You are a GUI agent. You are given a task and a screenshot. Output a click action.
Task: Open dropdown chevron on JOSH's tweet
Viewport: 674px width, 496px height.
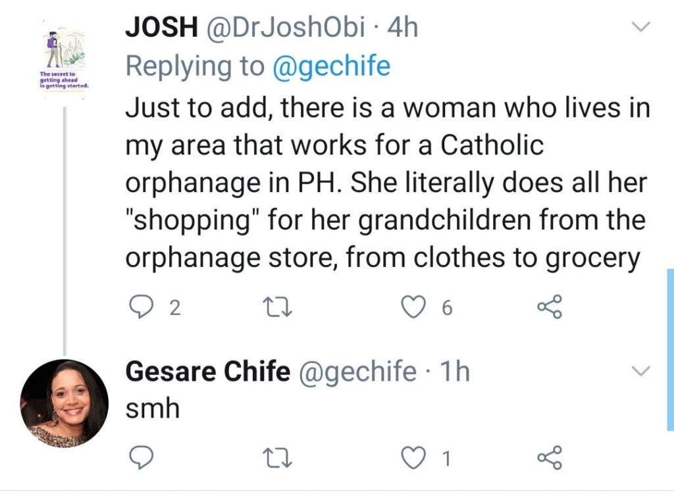640,26
